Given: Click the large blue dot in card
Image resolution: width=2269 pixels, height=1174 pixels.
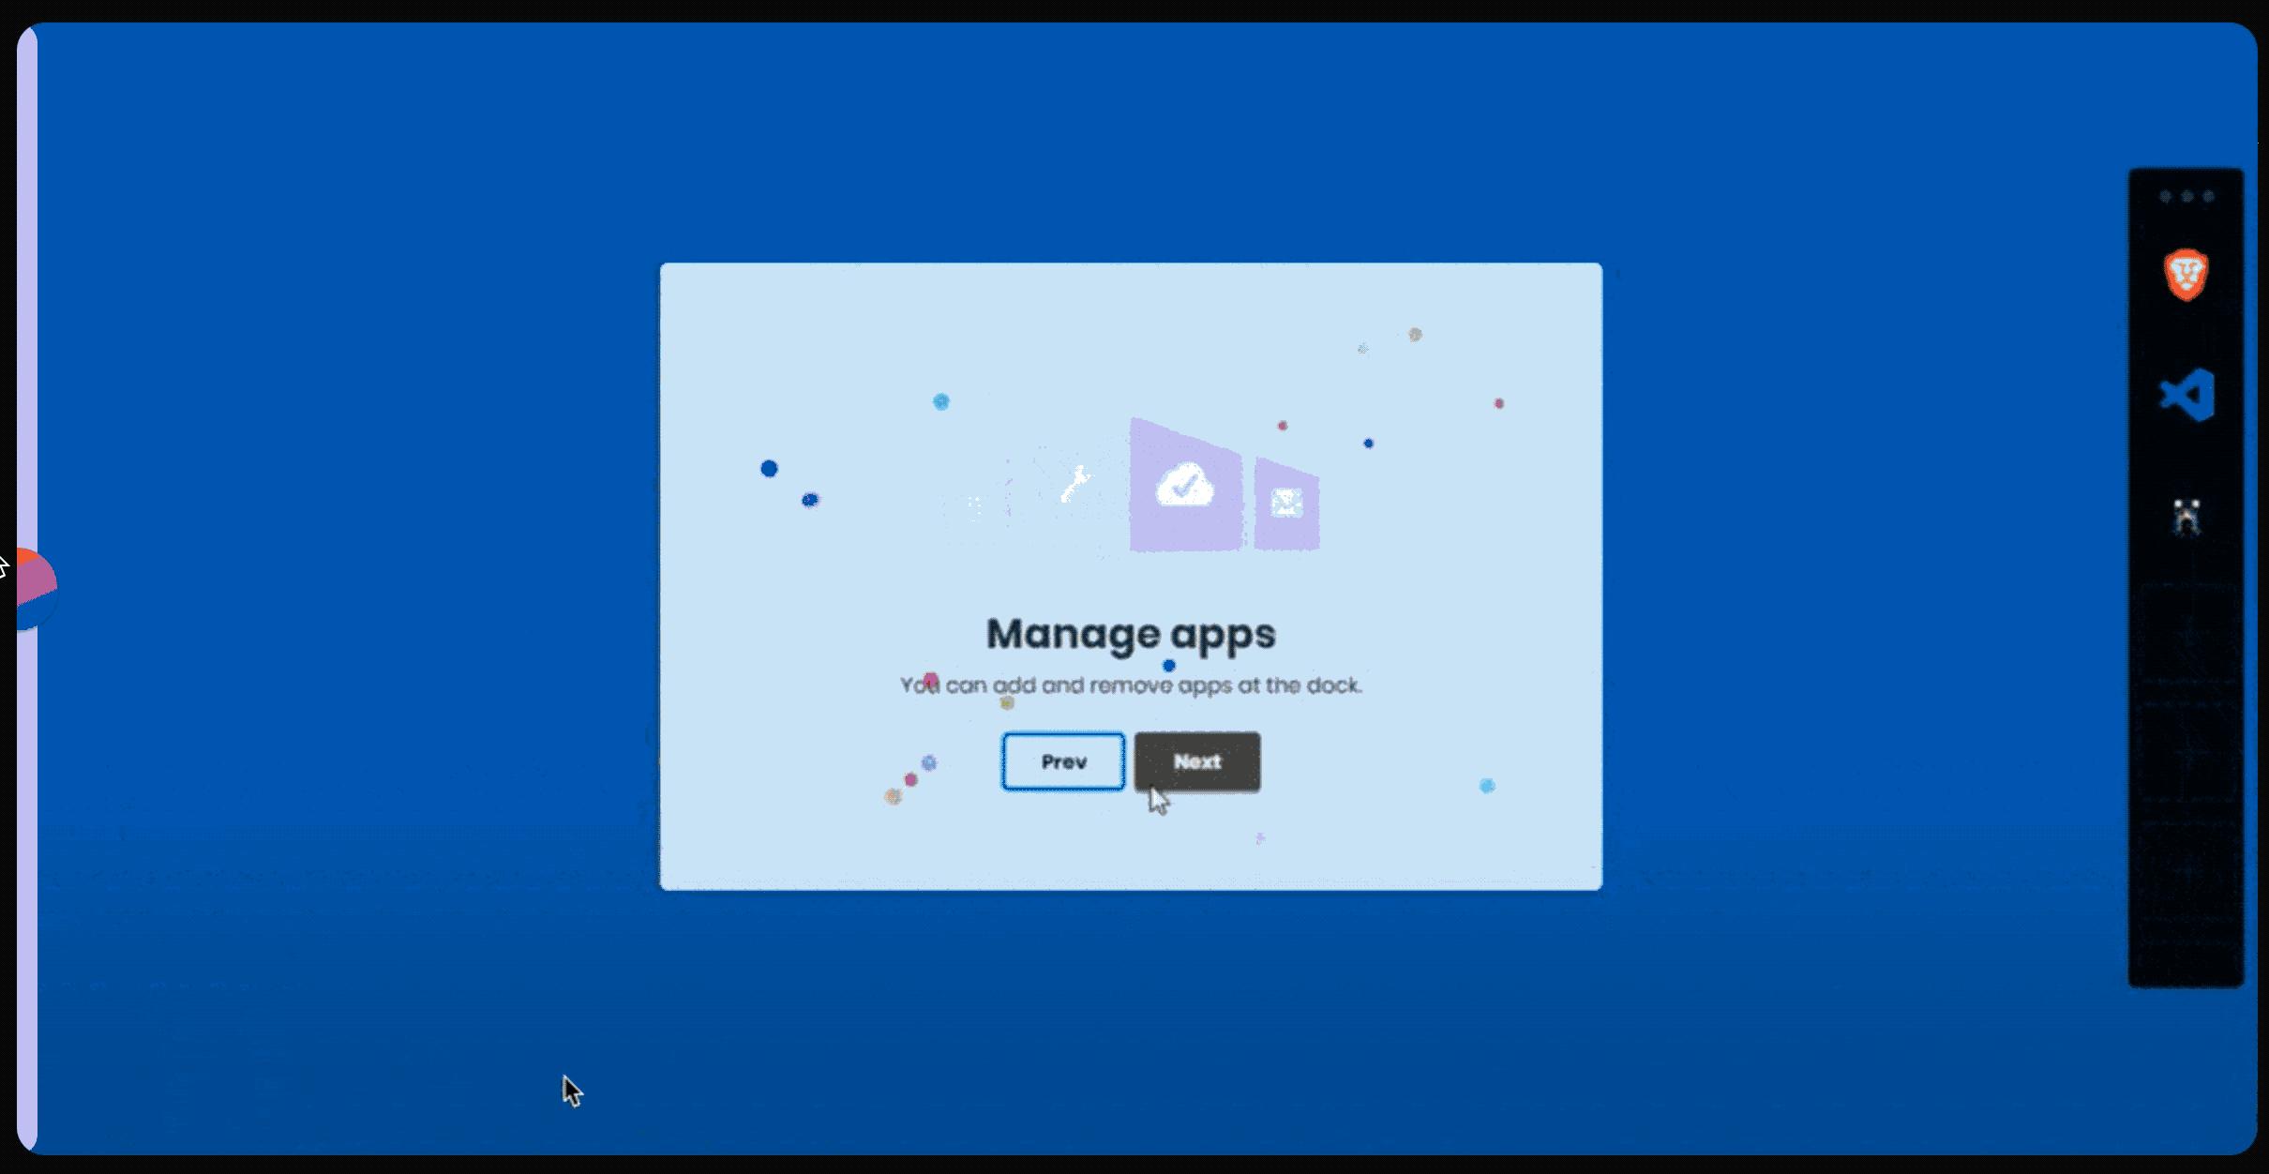Looking at the screenshot, I should (769, 469).
